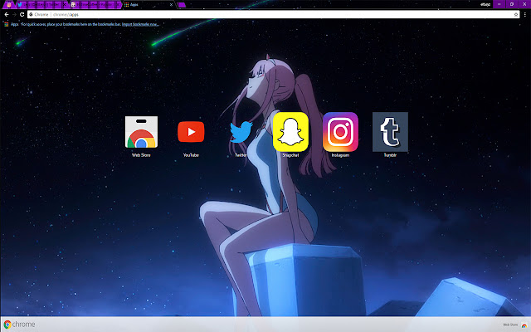Image resolution: width=531 pixels, height=332 pixels.
Task: Open the Web Store link in the footer
Action: (515, 325)
